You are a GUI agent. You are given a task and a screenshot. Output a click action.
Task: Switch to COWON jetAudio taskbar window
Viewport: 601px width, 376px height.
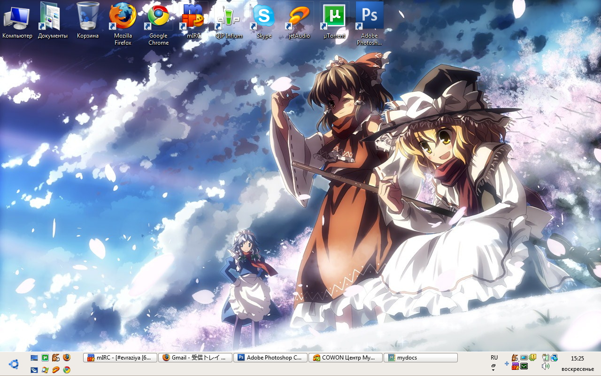click(346, 358)
